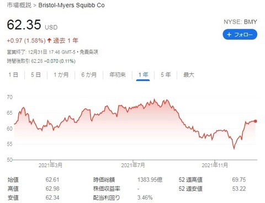Click the 時間後取引 62.28 after-hours line
The image size is (265, 203).
(41, 61)
